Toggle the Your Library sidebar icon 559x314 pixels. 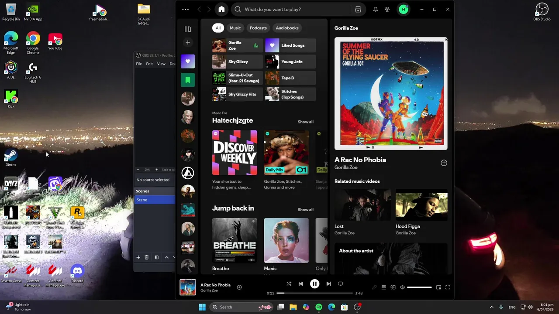click(x=188, y=29)
